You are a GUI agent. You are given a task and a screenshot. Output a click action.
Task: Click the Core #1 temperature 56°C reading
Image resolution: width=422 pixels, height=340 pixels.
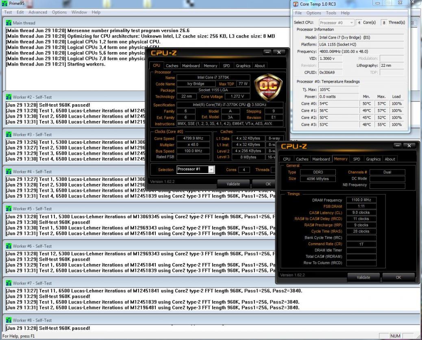click(x=338, y=110)
